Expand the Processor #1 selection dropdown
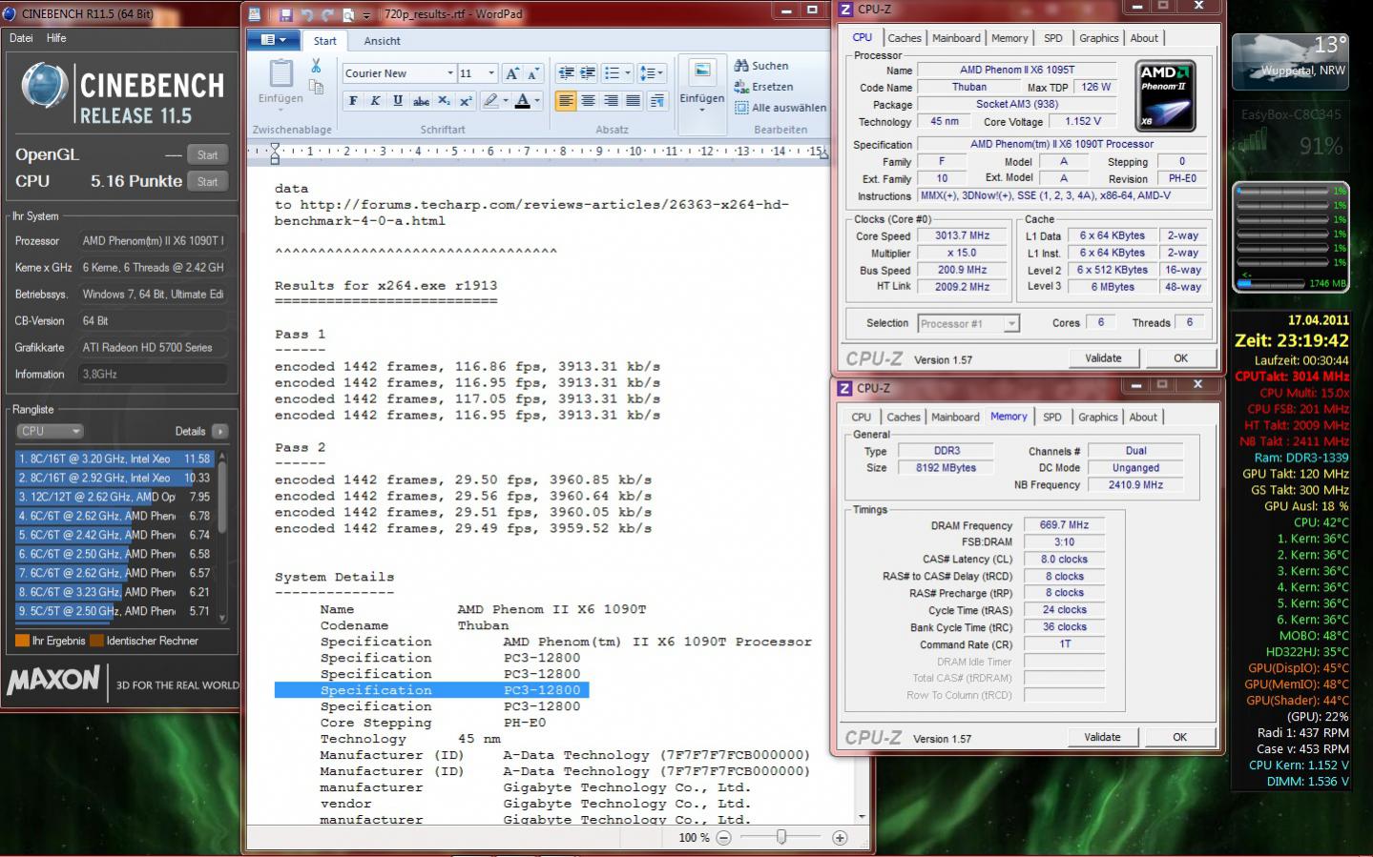 coord(1011,324)
